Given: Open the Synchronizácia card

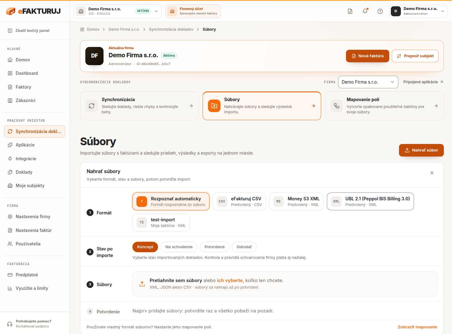Looking at the screenshot, I should pos(139,106).
